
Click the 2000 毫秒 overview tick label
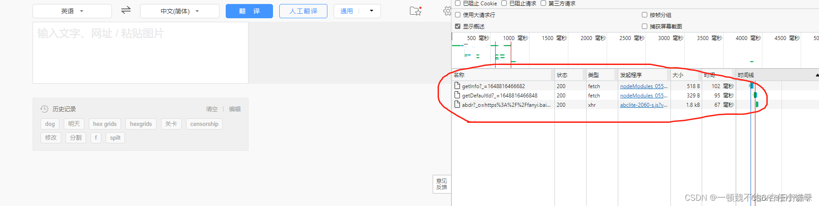click(593, 38)
